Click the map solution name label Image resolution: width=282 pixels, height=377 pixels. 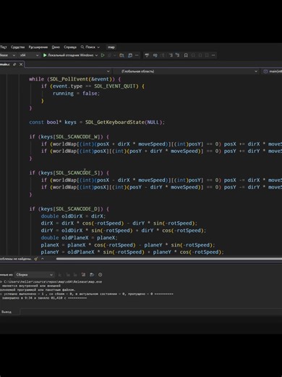[x=111, y=47]
